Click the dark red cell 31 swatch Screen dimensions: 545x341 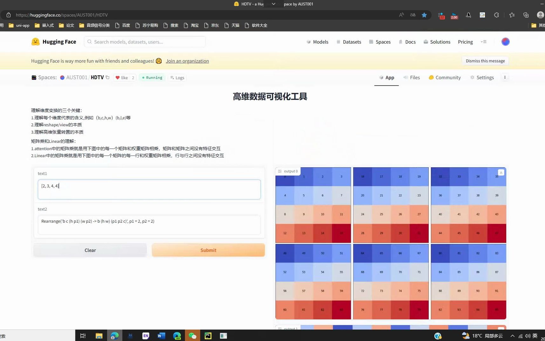coord(419,233)
